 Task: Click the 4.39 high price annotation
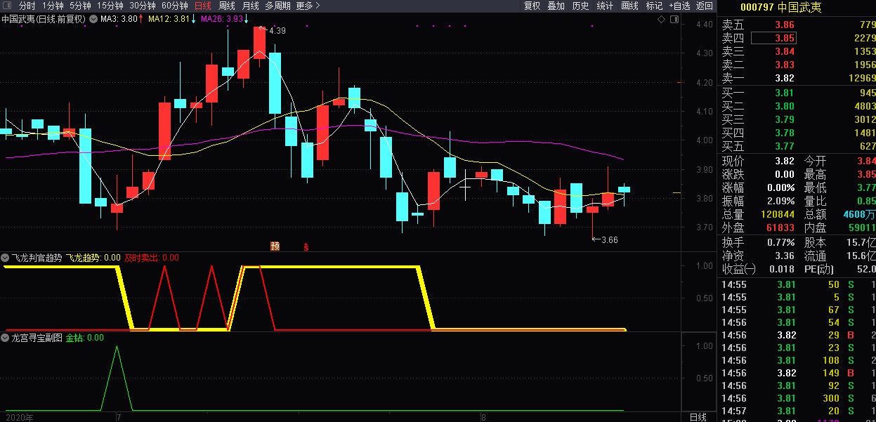pyautogui.click(x=277, y=31)
